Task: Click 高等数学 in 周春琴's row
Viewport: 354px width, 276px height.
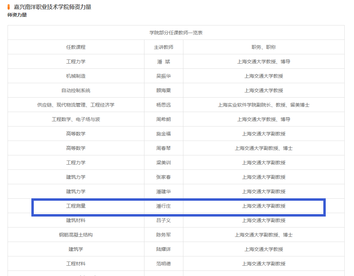Action: 76,148
